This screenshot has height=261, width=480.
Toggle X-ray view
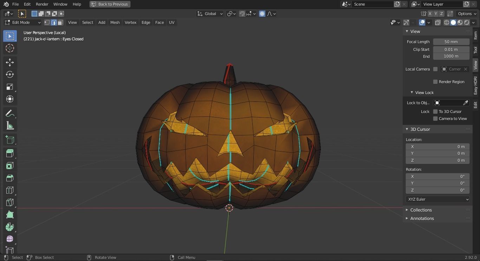coord(438,22)
